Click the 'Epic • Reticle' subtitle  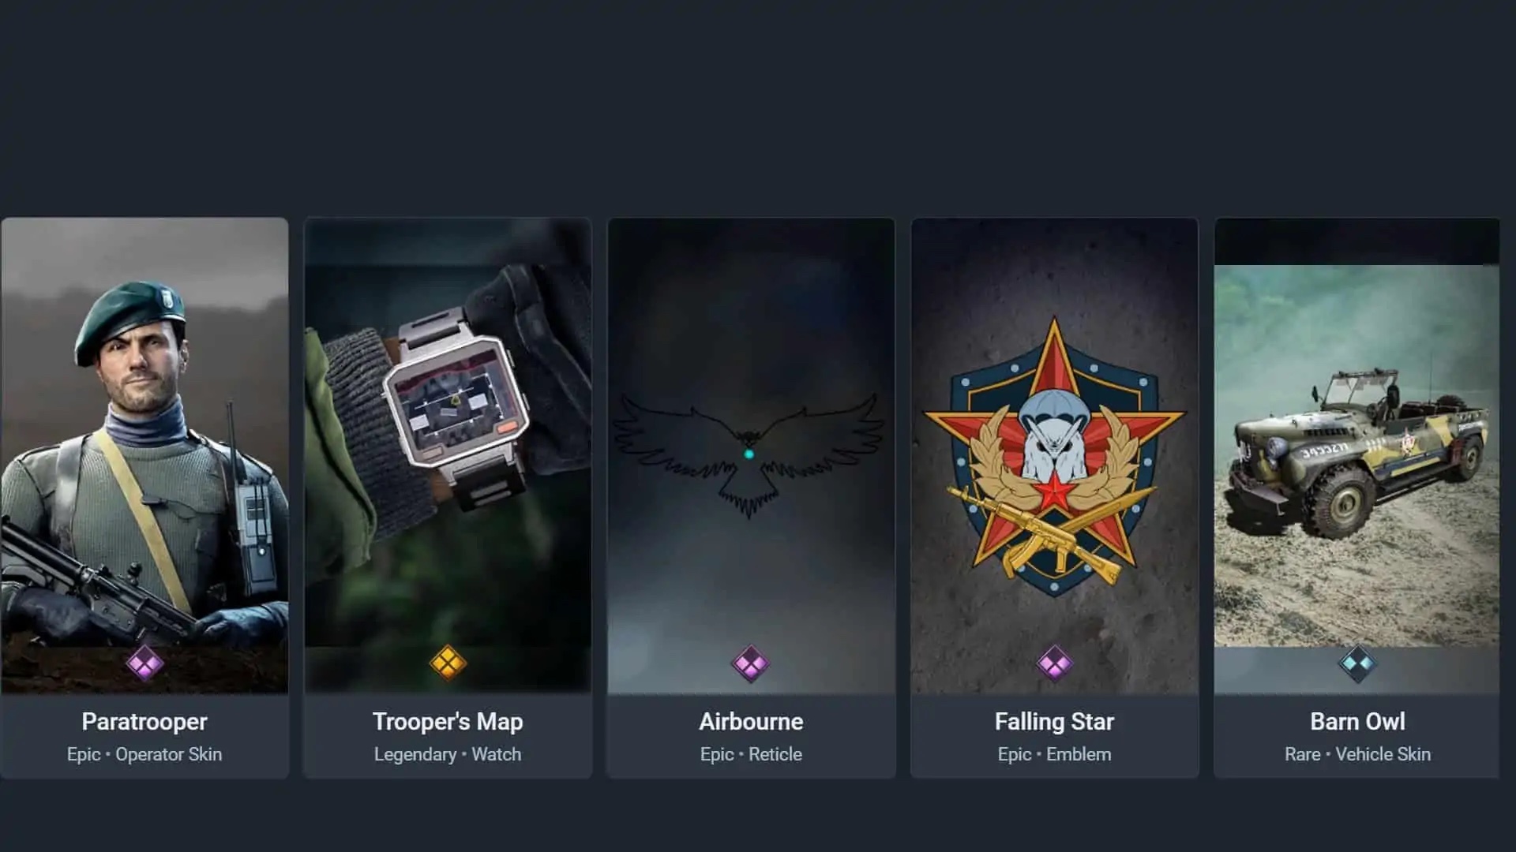pyautogui.click(x=751, y=754)
